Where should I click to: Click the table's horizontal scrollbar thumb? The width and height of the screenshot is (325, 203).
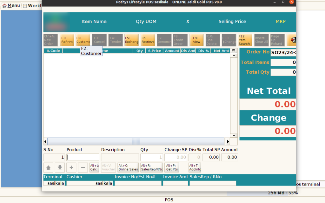[136, 141]
